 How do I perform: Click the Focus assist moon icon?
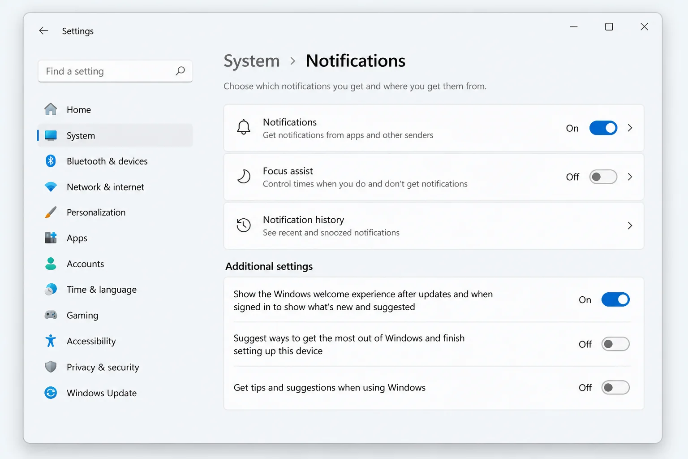(244, 177)
